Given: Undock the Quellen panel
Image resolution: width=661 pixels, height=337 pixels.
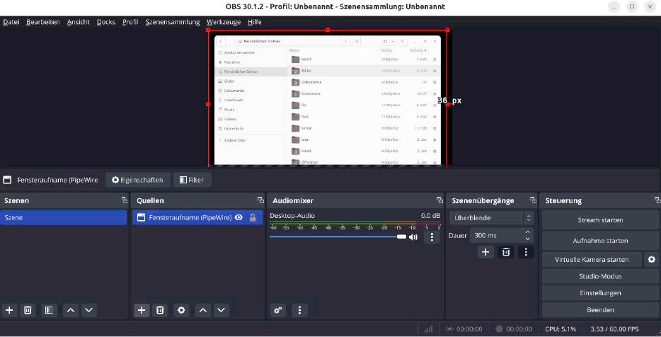Looking at the screenshot, I should [260, 200].
